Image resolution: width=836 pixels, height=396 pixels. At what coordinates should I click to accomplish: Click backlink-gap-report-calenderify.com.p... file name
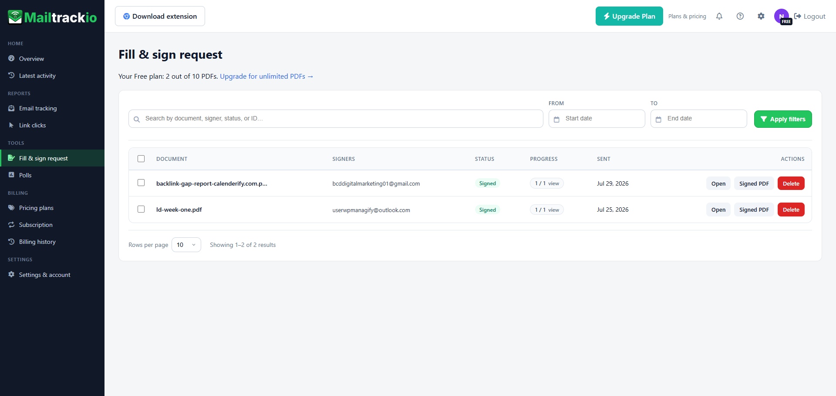pos(212,183)
